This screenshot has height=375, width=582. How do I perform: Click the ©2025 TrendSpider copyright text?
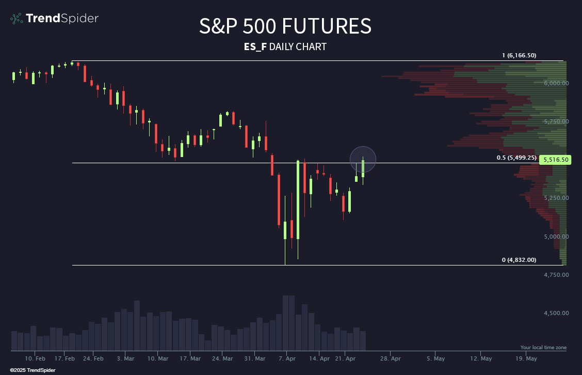point(33,370)
